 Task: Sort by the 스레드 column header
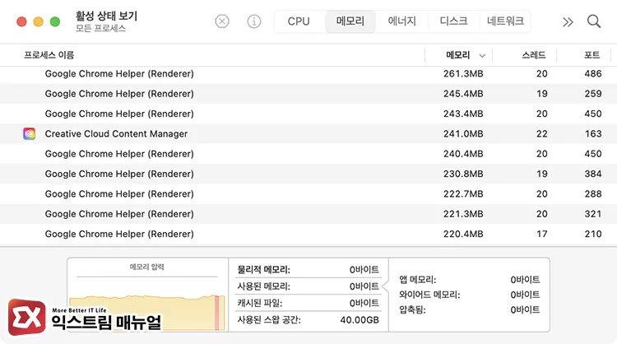point(534,55)
